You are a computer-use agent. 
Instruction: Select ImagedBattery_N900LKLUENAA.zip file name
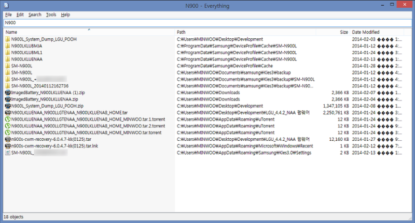pyautogui.click(x=45, y=99)
